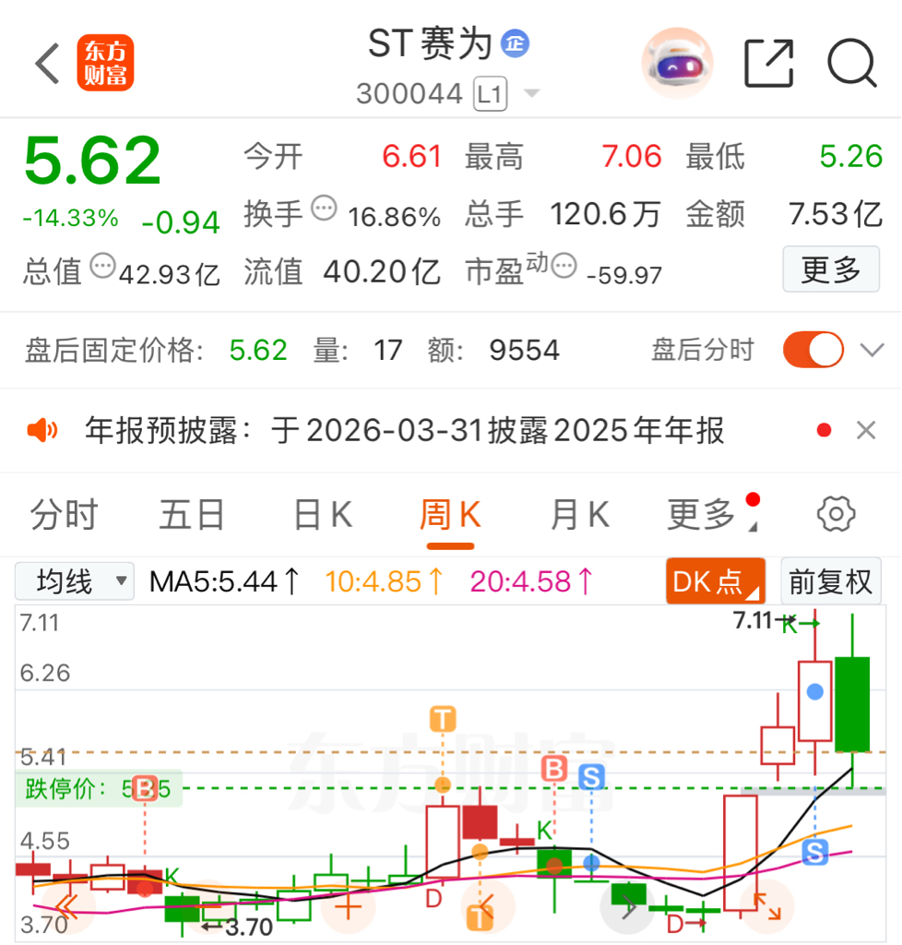Show info bubble next to 市盈动

564,266
